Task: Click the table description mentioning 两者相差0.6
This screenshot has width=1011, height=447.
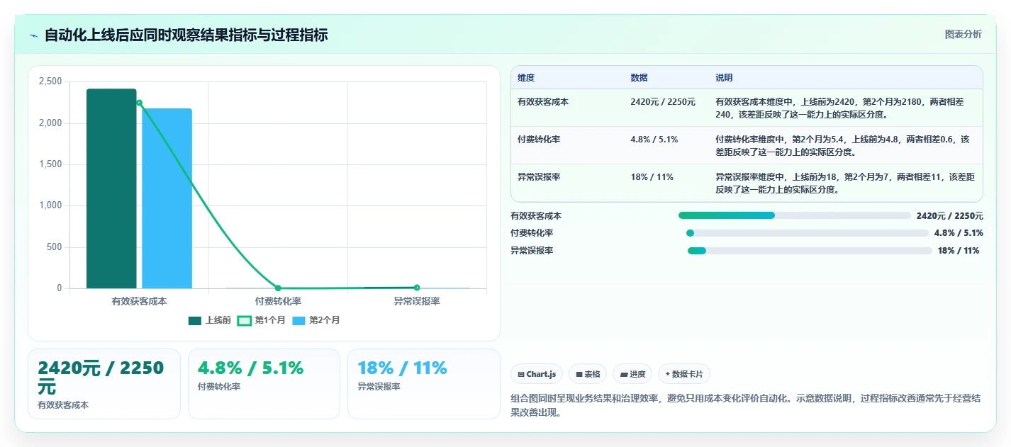Action: 844,145
